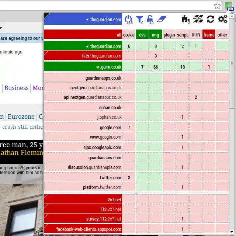Click the blue filter funnel icon
Screen dimensions: 236x236
(139, 20)
